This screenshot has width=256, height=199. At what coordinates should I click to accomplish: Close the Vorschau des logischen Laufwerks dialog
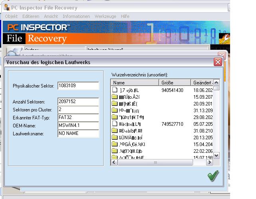(x=218, y=62)
